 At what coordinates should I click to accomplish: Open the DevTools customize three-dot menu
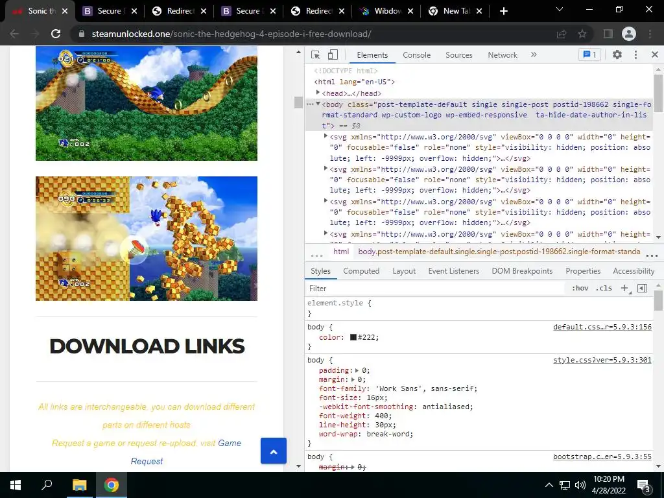click(x=635, y=54)
